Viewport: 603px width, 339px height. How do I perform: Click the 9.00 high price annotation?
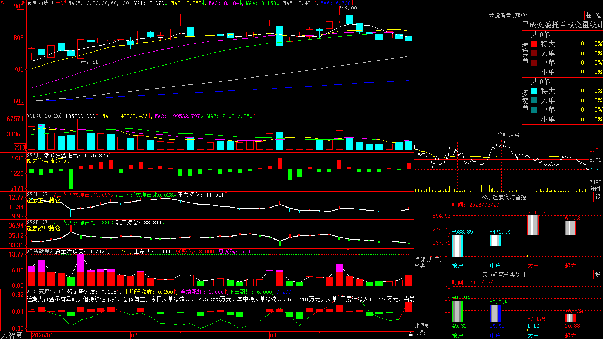[351, 8]
